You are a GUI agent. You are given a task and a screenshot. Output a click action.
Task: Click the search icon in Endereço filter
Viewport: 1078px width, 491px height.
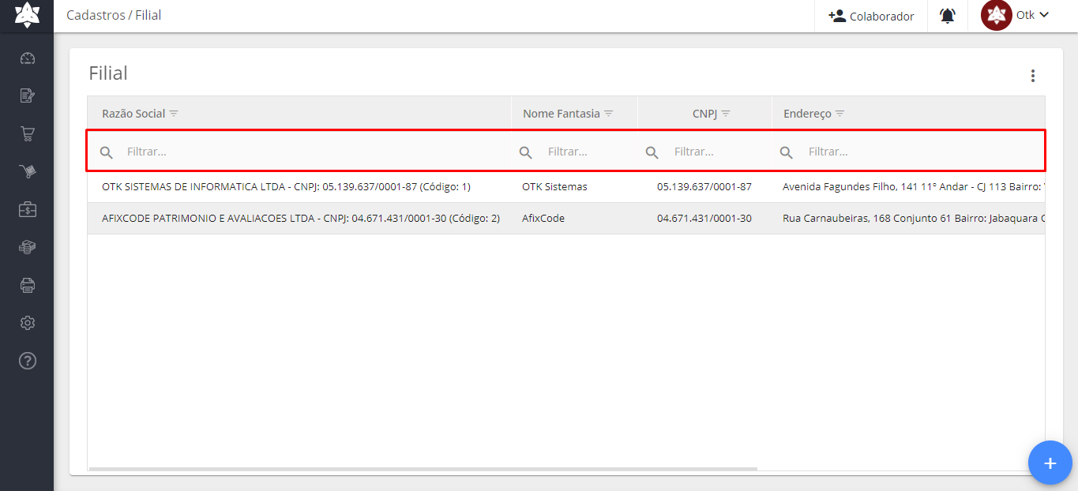point(786,152)
